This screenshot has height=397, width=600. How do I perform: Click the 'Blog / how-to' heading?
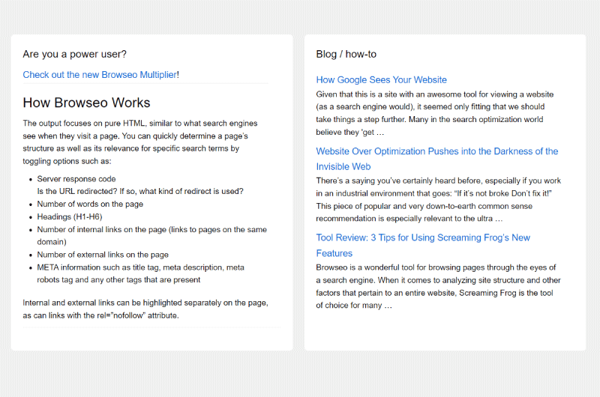click(346, 54)
